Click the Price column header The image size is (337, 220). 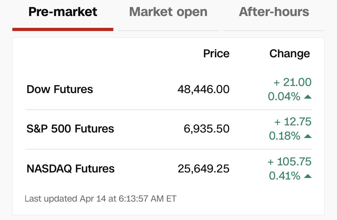216,53
